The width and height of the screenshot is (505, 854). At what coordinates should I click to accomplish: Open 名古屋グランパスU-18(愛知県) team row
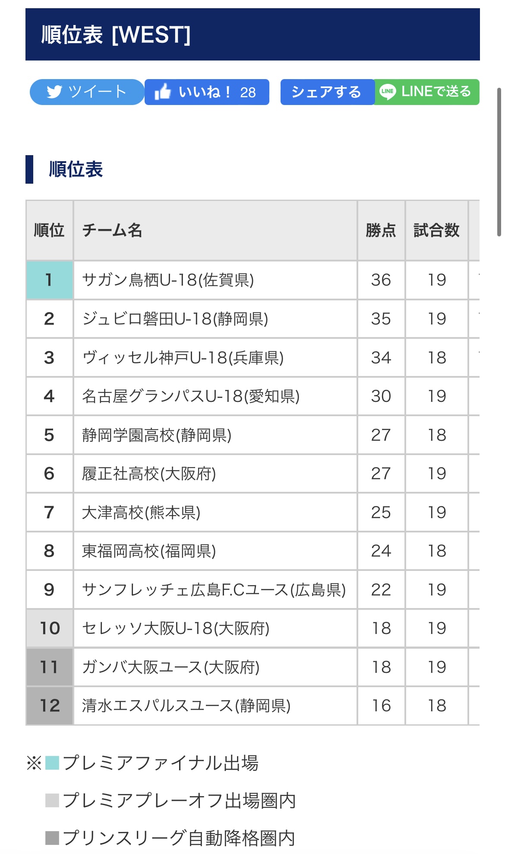point(191,396)
